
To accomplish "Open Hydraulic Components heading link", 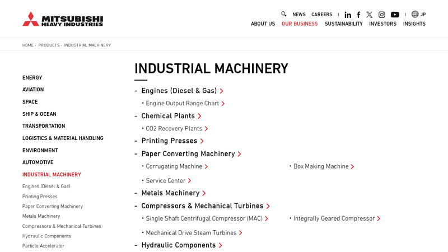I will point(181,245).
